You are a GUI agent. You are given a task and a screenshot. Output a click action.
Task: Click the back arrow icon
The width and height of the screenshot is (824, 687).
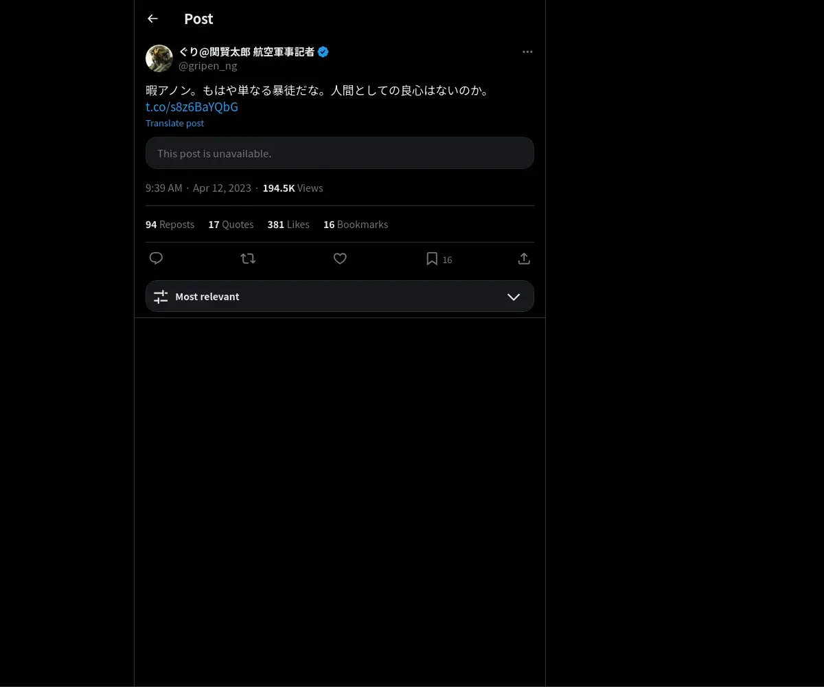click(x=152, y=19)
